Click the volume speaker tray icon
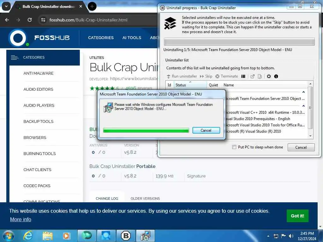This screenshot has height=242, width=323. pyautogui.click(x=291, y=236)
